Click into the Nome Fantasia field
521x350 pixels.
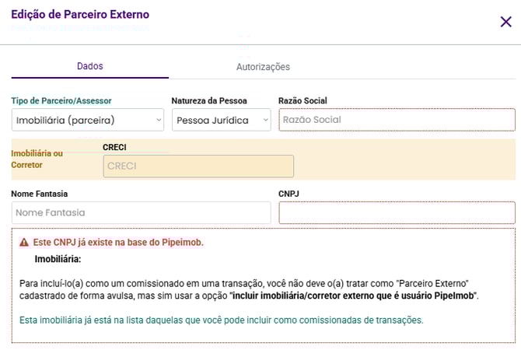point(141,212)
